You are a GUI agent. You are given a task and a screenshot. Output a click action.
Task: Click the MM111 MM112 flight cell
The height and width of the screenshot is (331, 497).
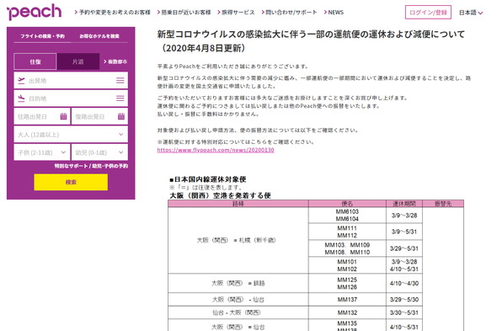(x=347, y=232)
